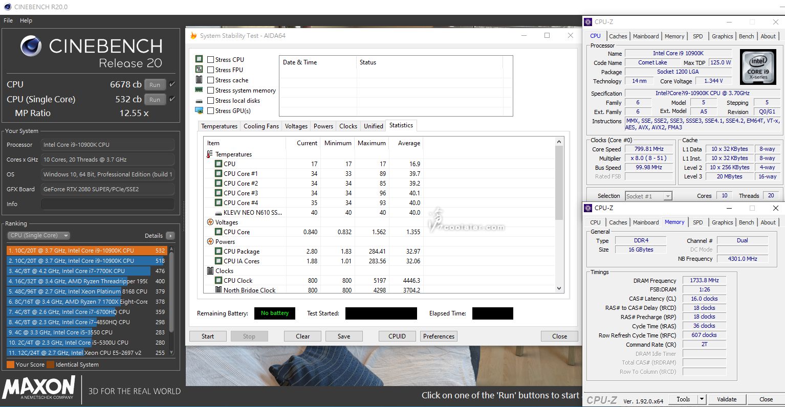Screen dimensions: 785x407
Task: Enable the Stress GPU(s) checkbox
Action: point(210,111)
